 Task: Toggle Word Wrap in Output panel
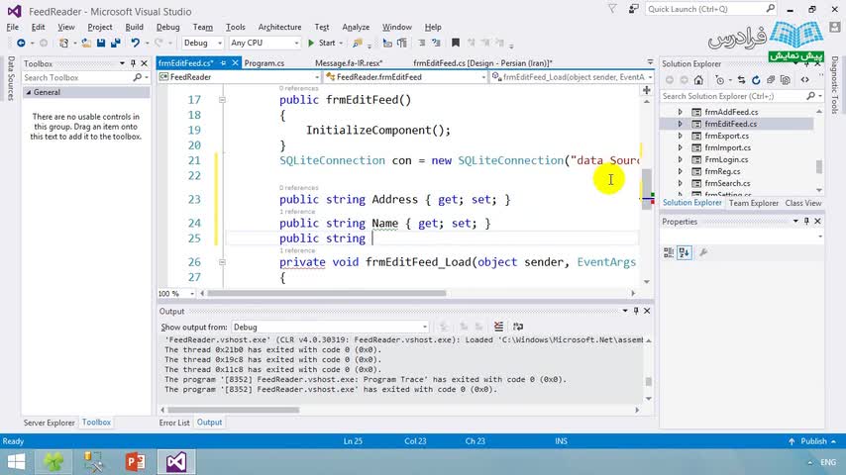[518, 327]
